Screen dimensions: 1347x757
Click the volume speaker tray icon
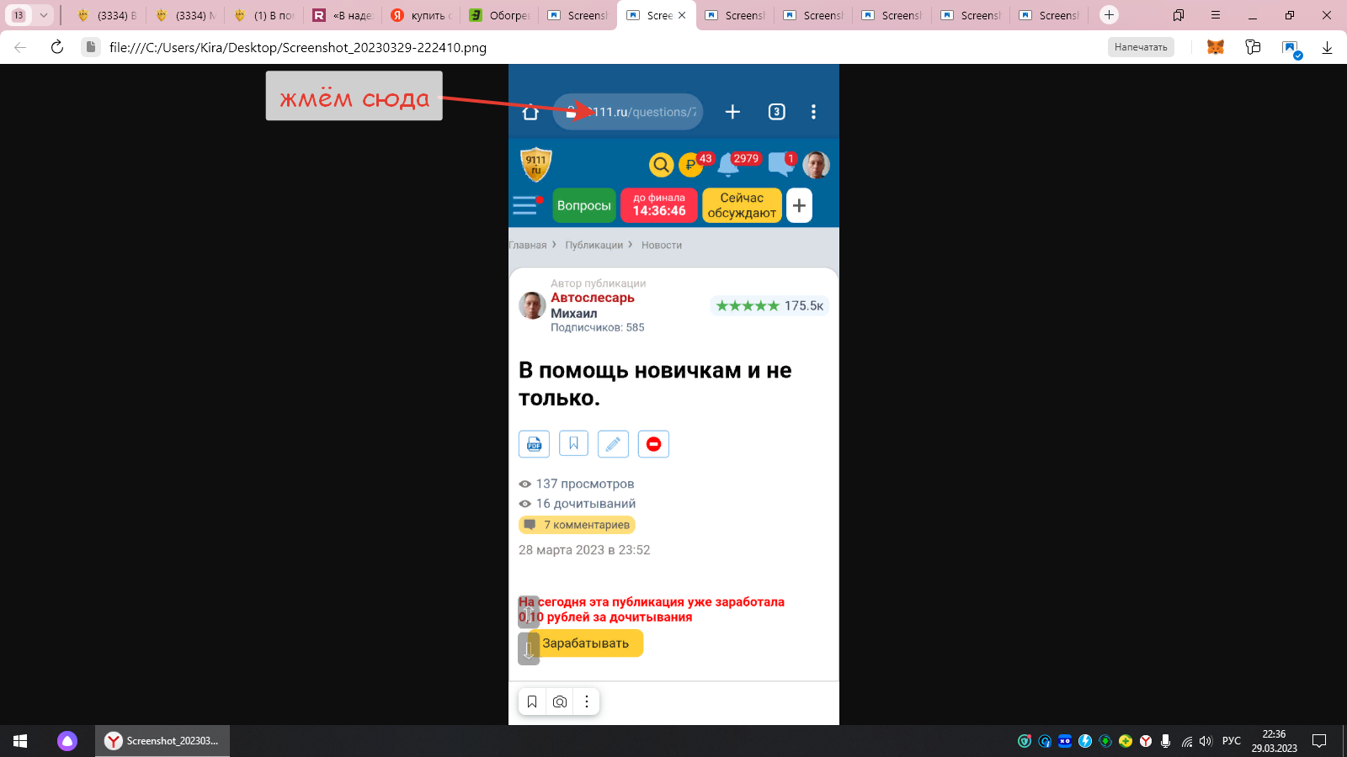coord(1206,741)
